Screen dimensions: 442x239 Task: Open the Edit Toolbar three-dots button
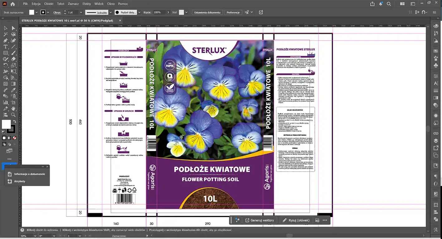click(9, 159)
